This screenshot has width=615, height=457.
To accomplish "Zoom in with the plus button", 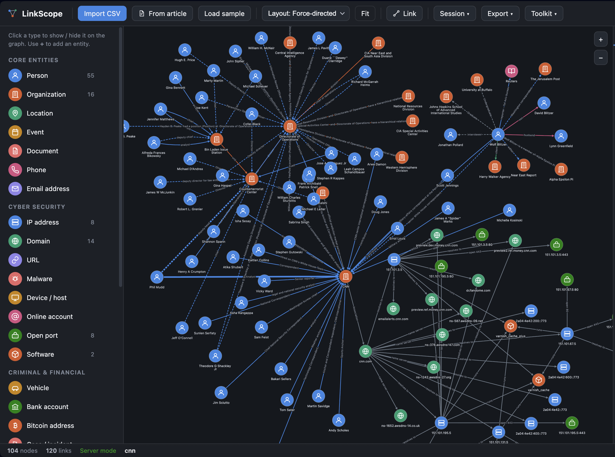I will point(601,39).
